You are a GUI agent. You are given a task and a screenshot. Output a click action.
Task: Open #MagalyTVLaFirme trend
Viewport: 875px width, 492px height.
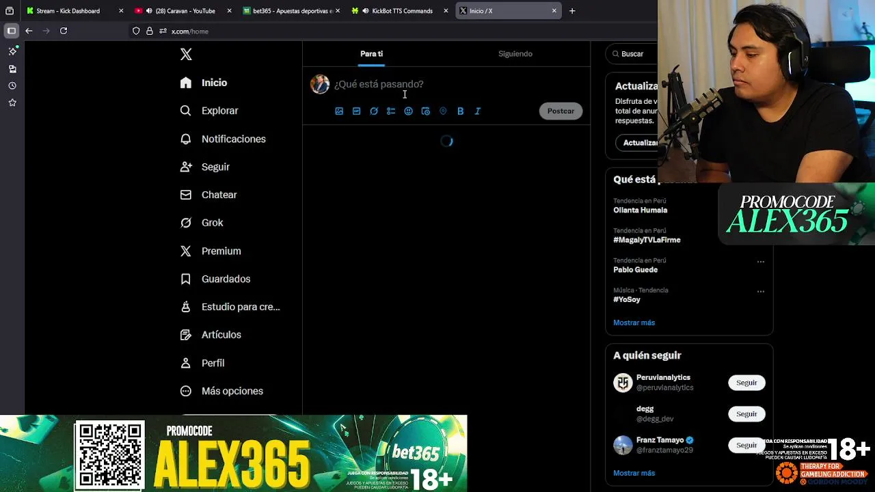pyautogui.click(x=647, y=240)
